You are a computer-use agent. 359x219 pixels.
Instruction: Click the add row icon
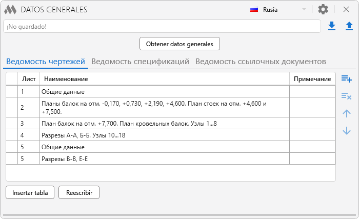346,79
